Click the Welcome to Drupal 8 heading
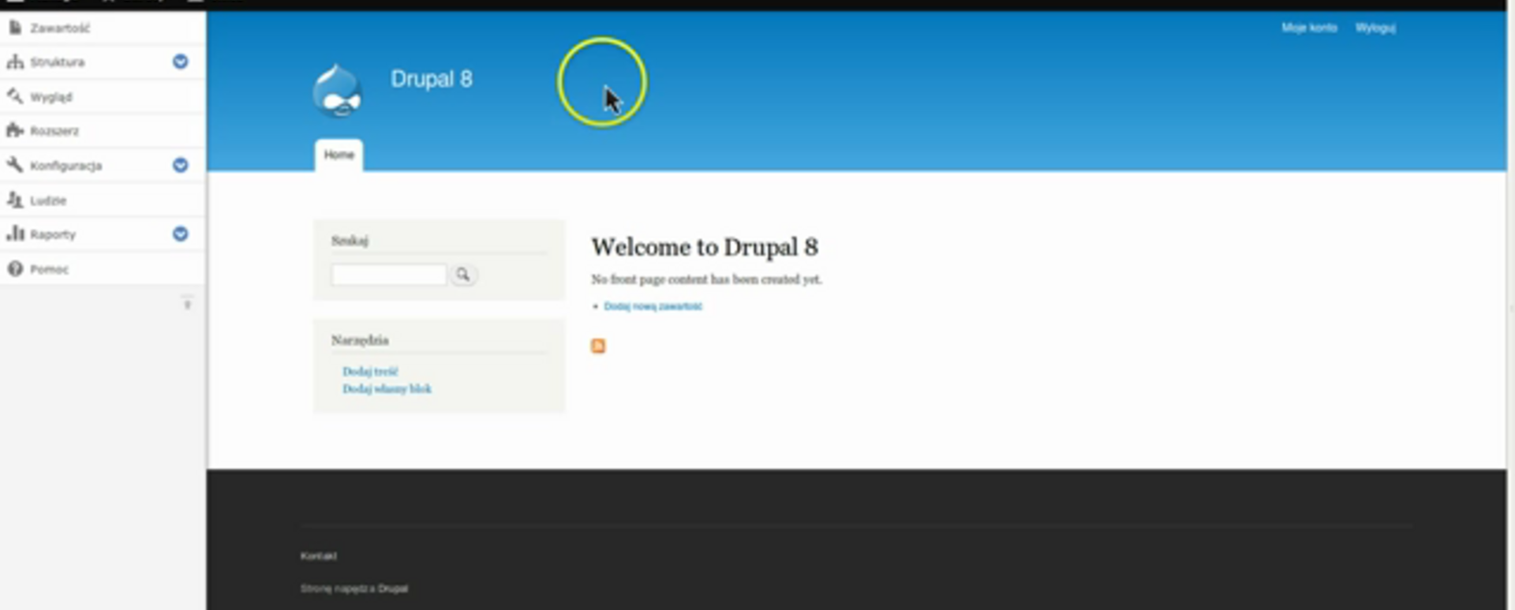 tap(705, 247)
